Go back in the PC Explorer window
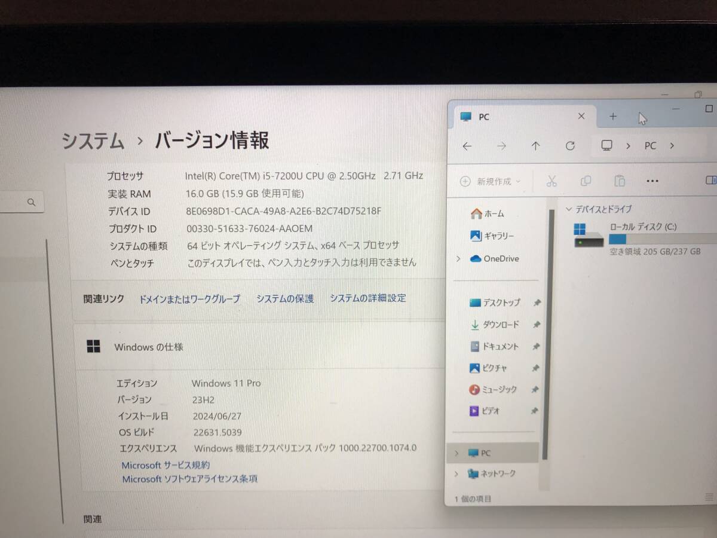Viewport: 717px width, 538px height. pyautogui.click(x=467, y=146)
